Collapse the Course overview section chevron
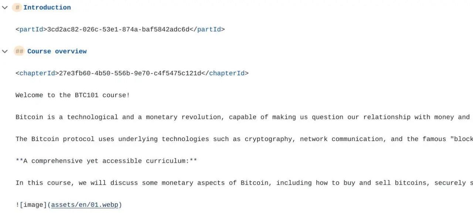473x213 pixels. [x=5, y=51]
